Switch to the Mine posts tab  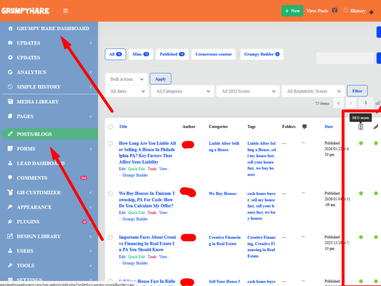(141, 54)
